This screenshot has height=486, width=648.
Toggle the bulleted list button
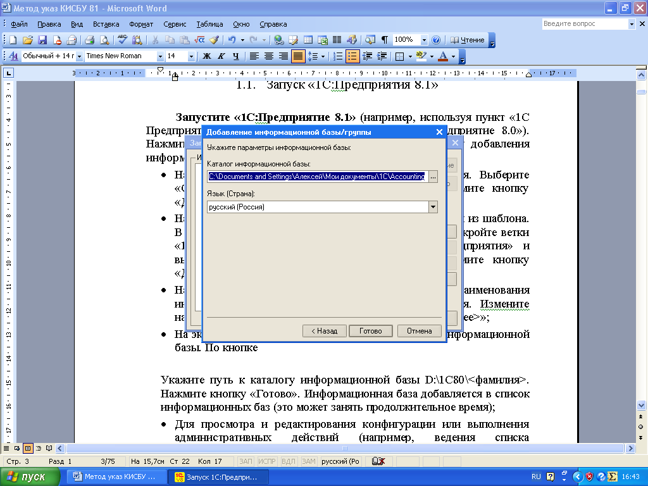(x=352, y=56)
